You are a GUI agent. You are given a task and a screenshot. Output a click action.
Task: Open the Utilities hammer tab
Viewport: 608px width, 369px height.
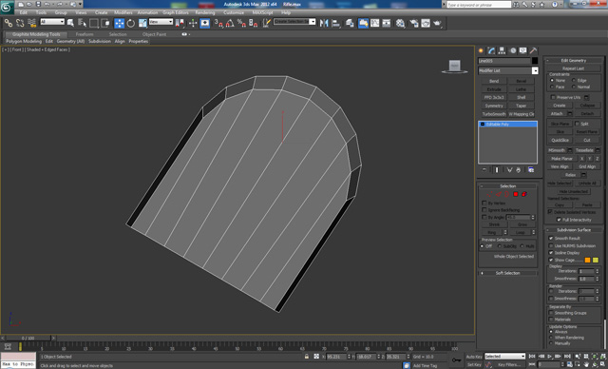click(x=534, y=50)
